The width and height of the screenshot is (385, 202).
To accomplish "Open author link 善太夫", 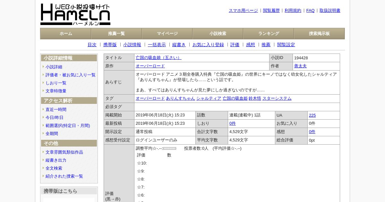I will pyautogui.click(x=300, y=66).
